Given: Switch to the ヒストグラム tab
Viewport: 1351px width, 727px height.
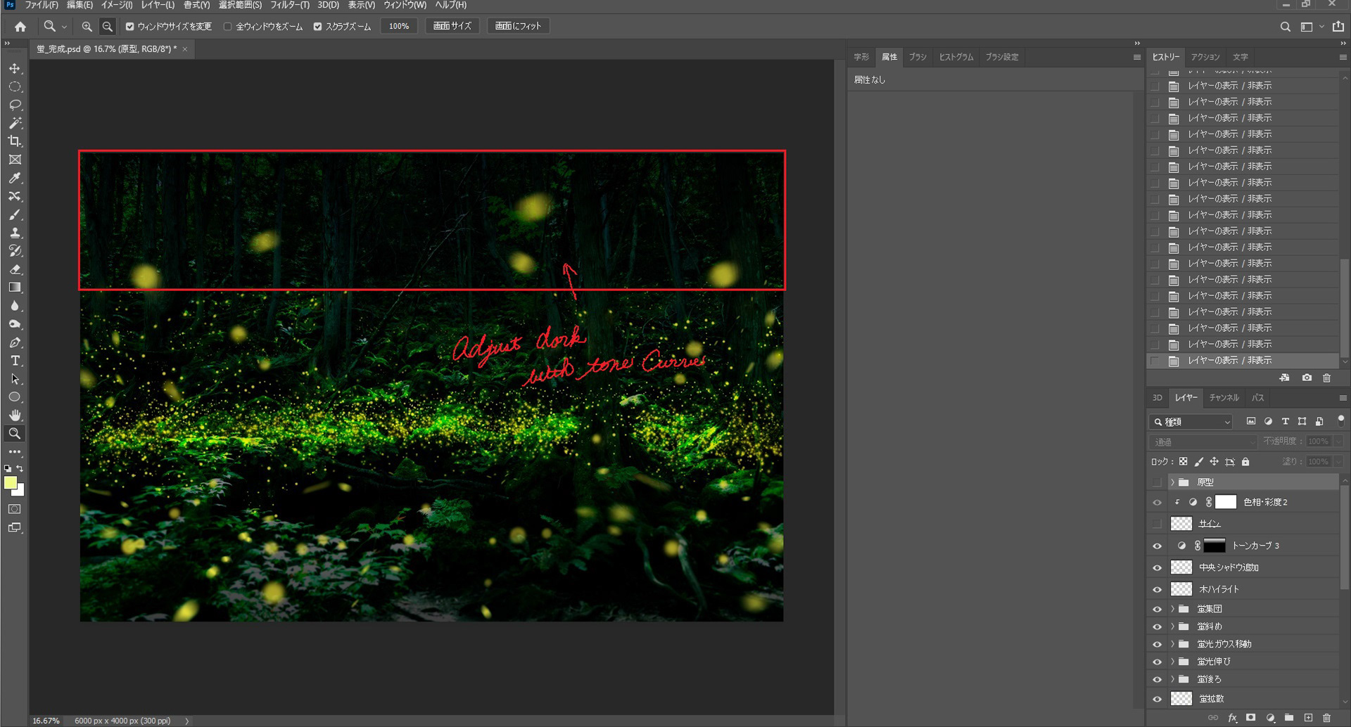Looking at the screenshot, I should coord(956,57).
